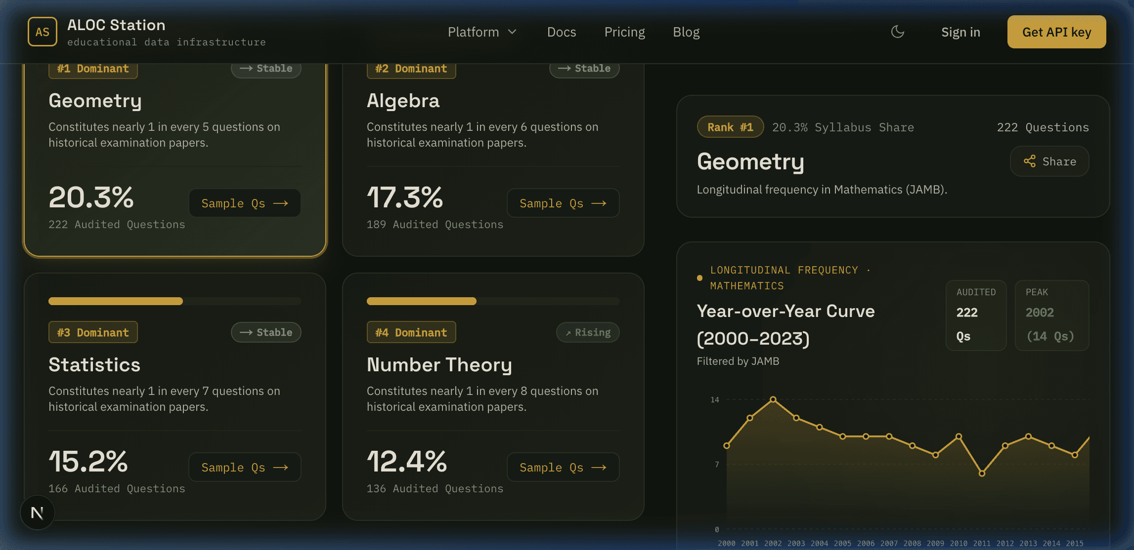Click the #3 Dominant badge
The width and height of the screenshot is (1134, 550).
[x=93, y=332]
